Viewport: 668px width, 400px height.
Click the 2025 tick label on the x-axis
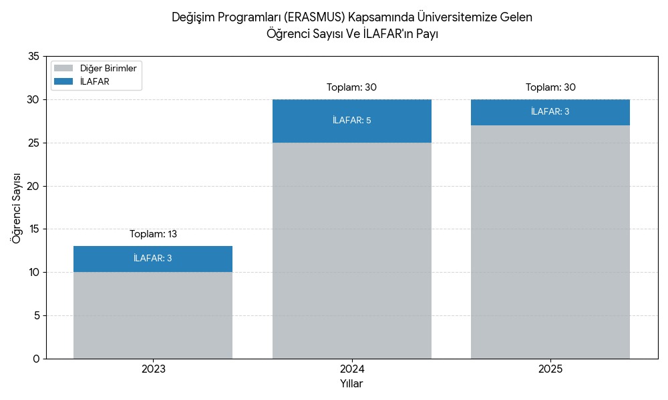pos(550,369)
